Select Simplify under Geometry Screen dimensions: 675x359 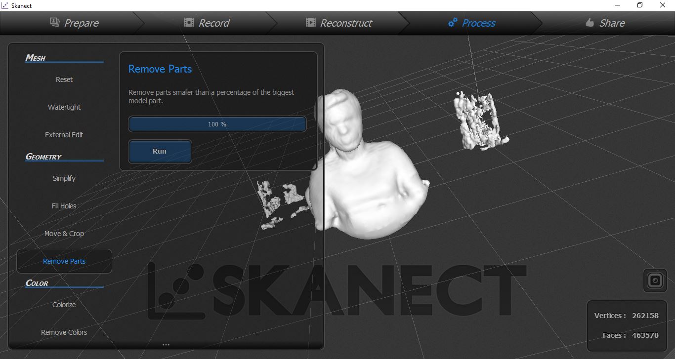64,178
